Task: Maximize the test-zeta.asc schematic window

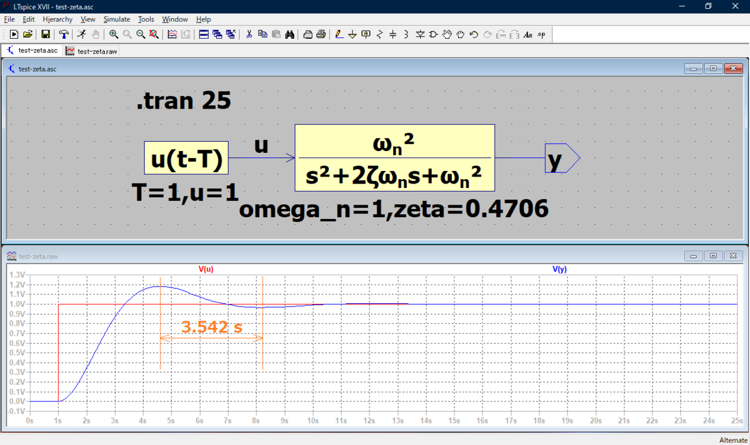Action: (x=713, y=69)
